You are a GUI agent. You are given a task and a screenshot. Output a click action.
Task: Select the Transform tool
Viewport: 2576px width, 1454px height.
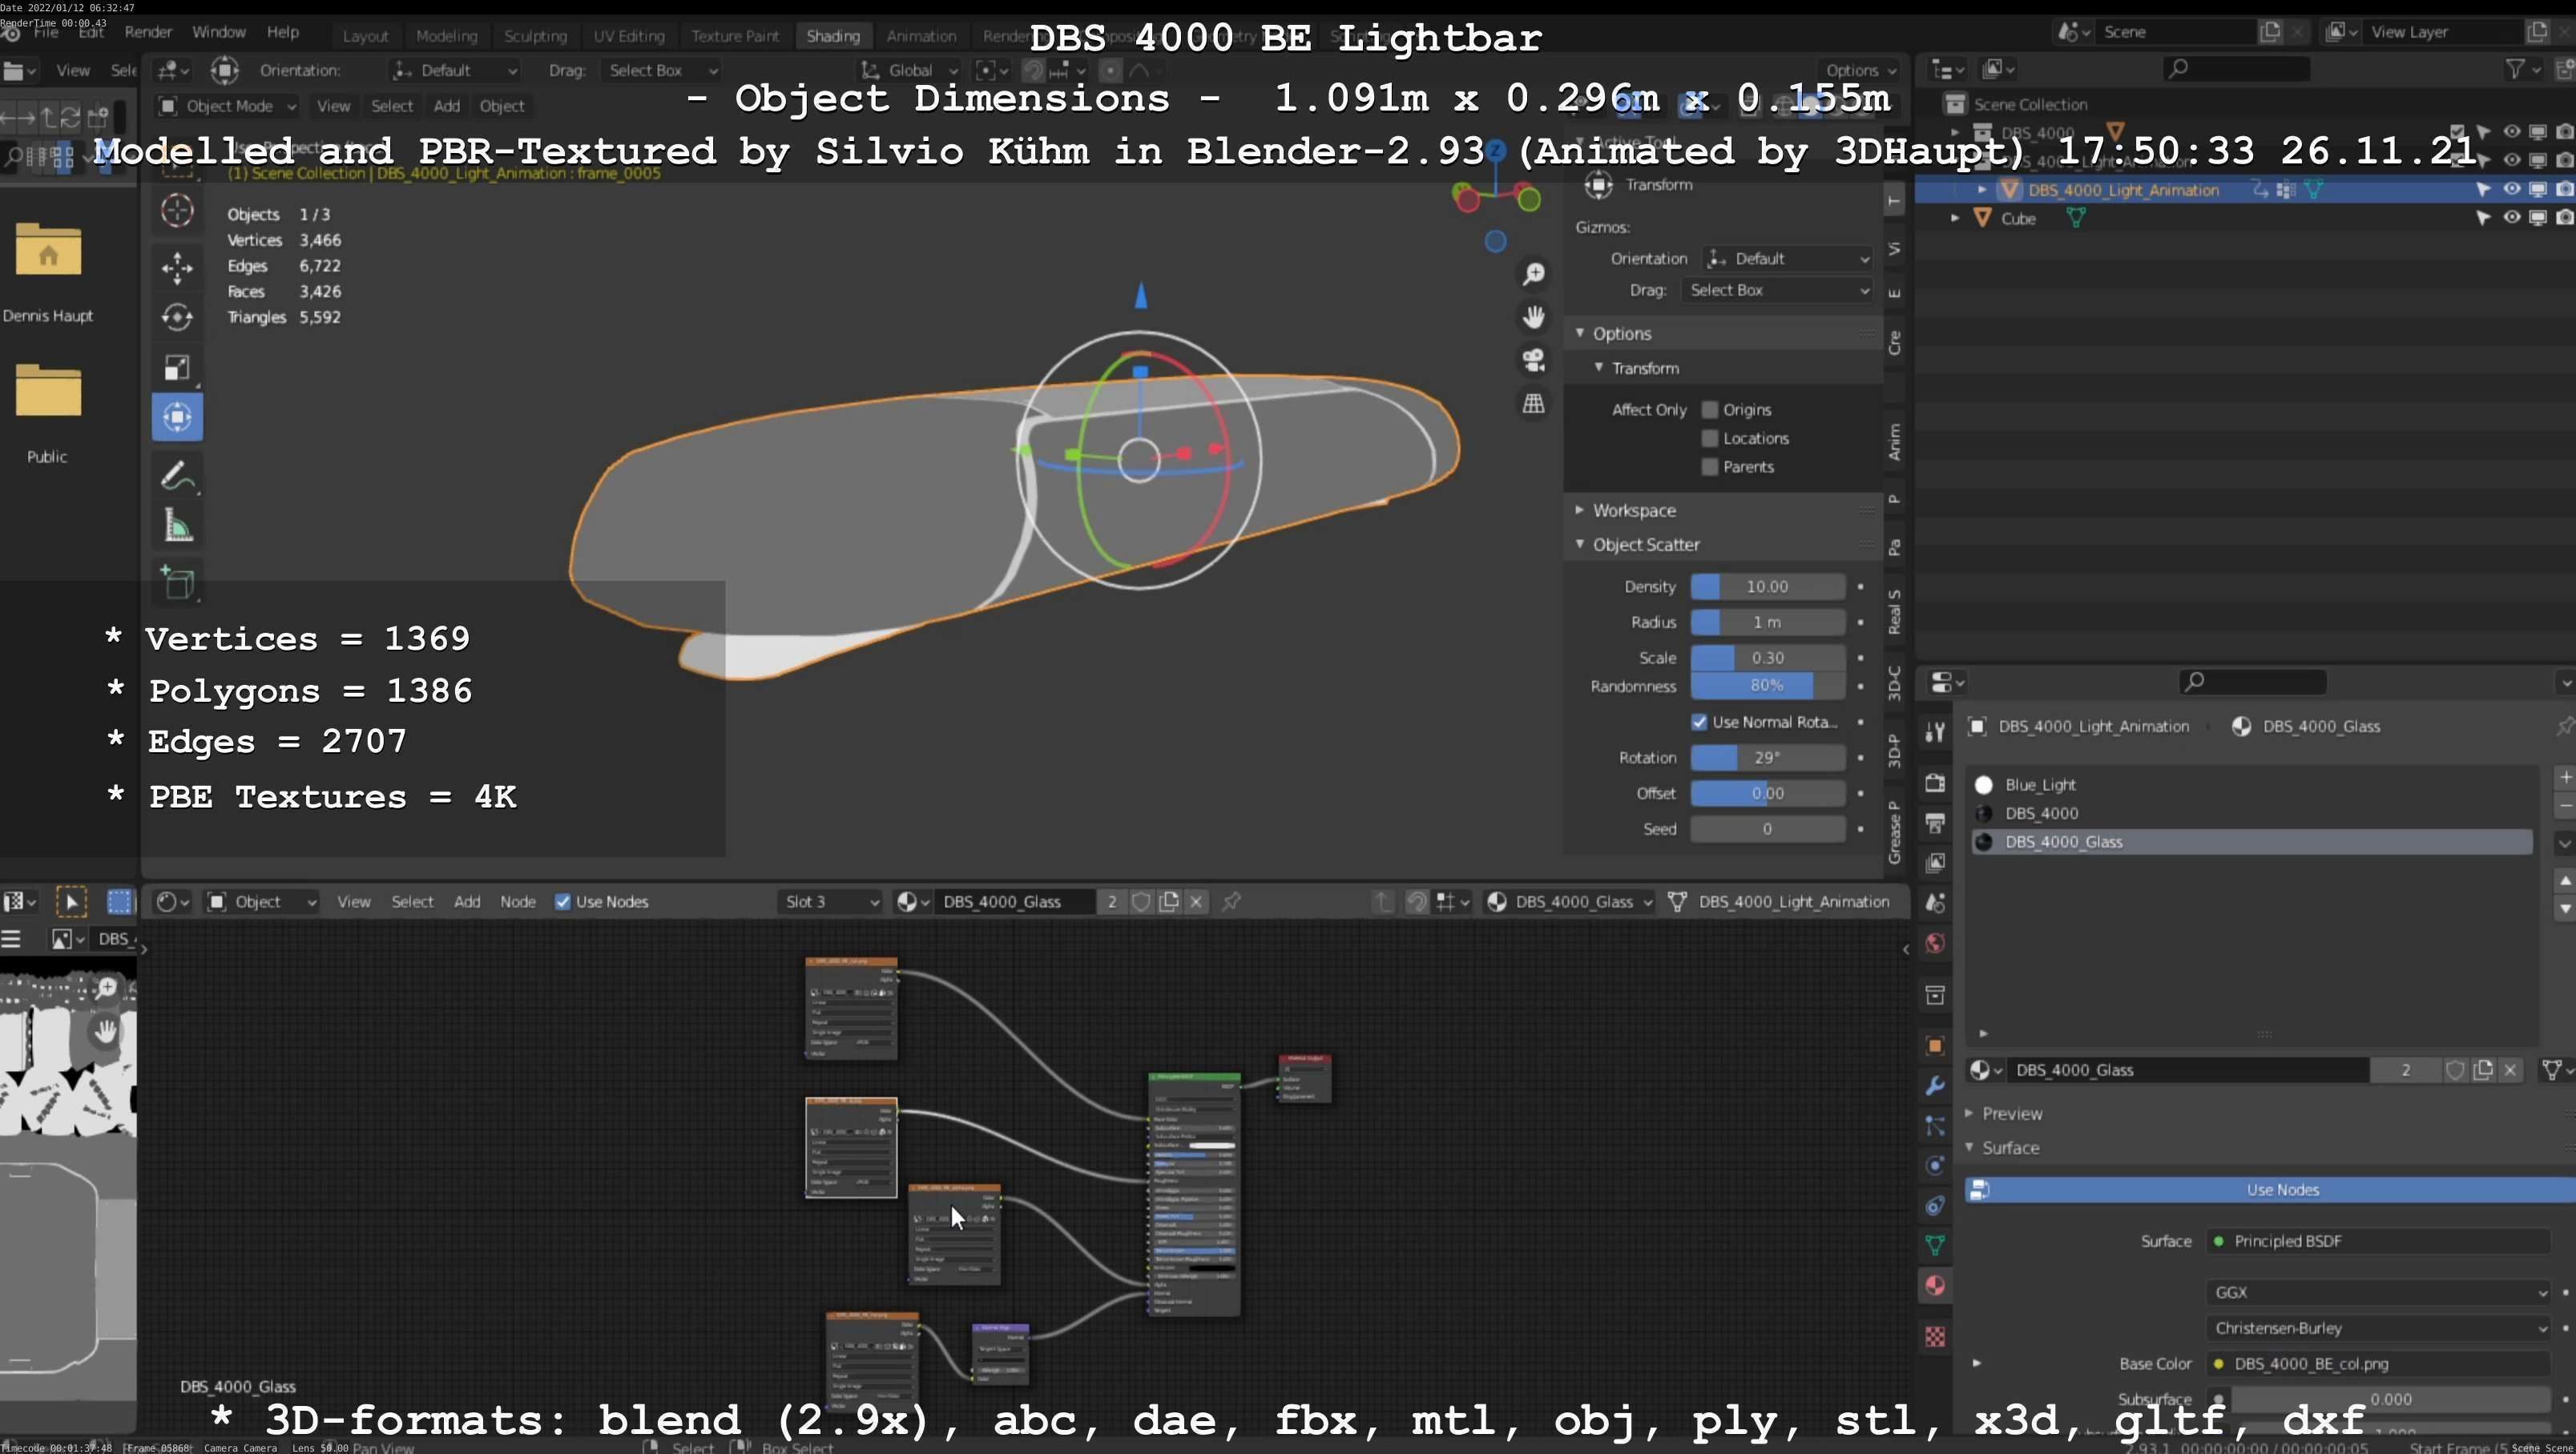point(177,417)
